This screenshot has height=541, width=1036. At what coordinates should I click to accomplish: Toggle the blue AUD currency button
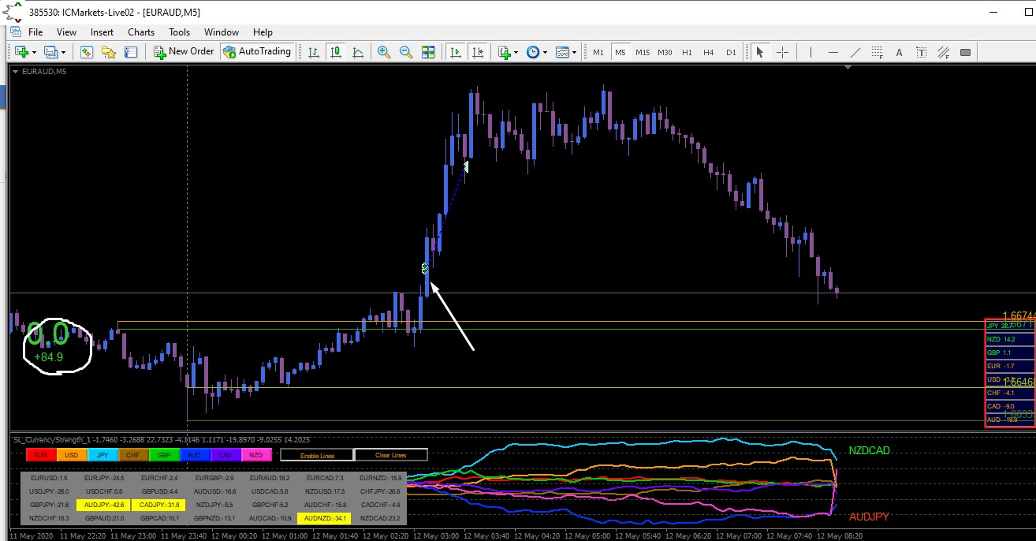pos(195,455)
